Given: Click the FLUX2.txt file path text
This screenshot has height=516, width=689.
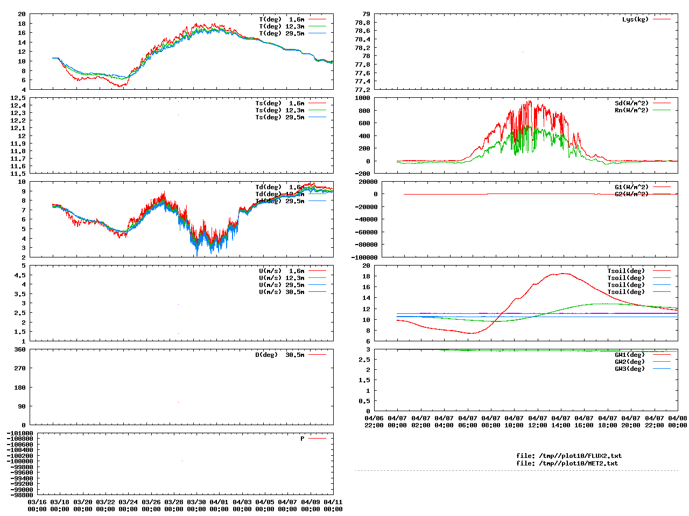Looking at the screenshot, I should point(568,456).
